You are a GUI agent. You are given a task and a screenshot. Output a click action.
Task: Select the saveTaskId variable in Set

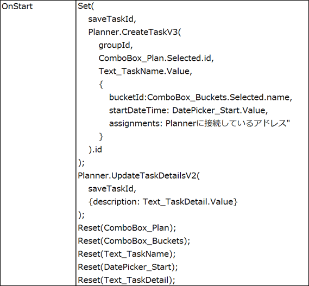(x=112, y=19)
